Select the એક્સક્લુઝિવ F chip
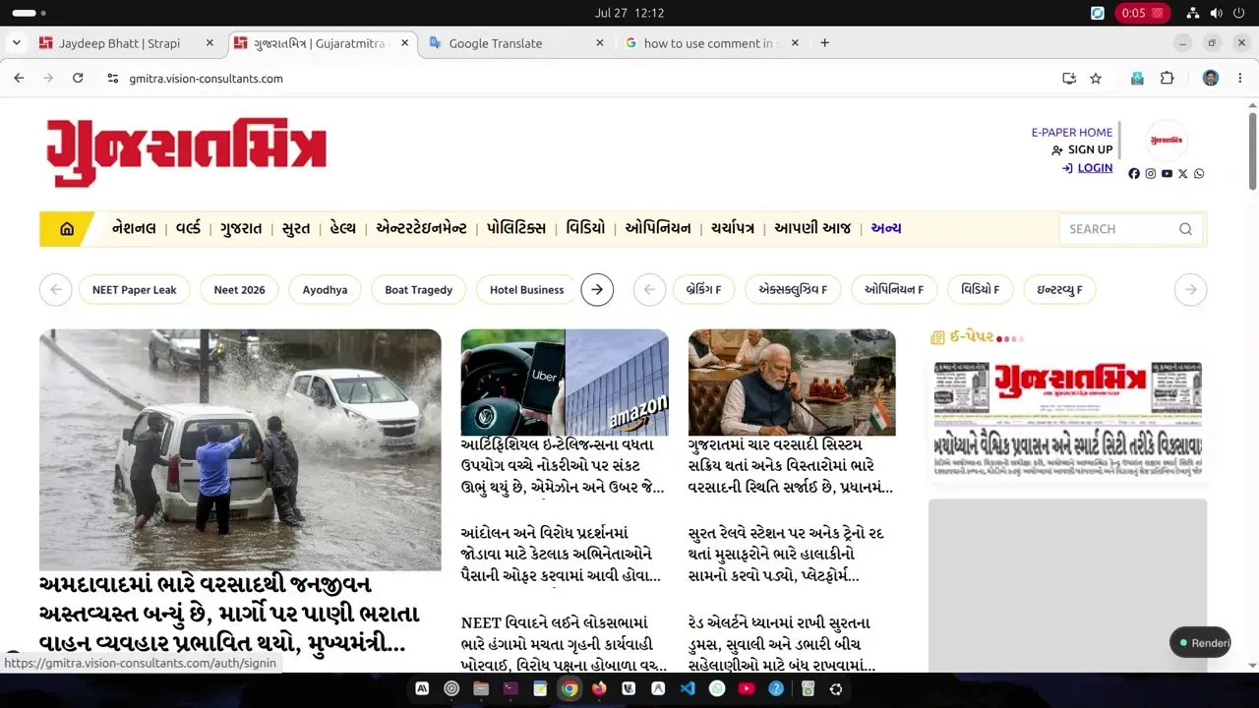Screen dimensions: 1259x708 793,290
